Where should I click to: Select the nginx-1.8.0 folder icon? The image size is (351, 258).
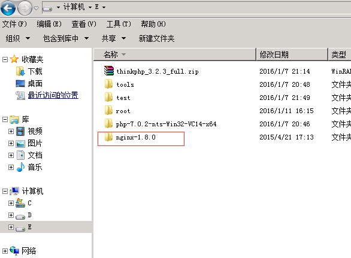[x=108, y=136]
